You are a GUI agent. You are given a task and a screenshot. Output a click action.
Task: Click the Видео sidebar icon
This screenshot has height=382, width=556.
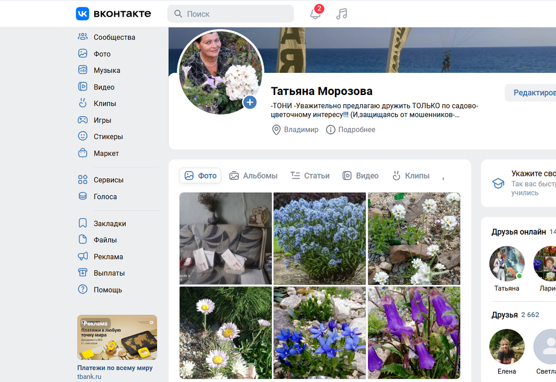(x=82, y=87)
